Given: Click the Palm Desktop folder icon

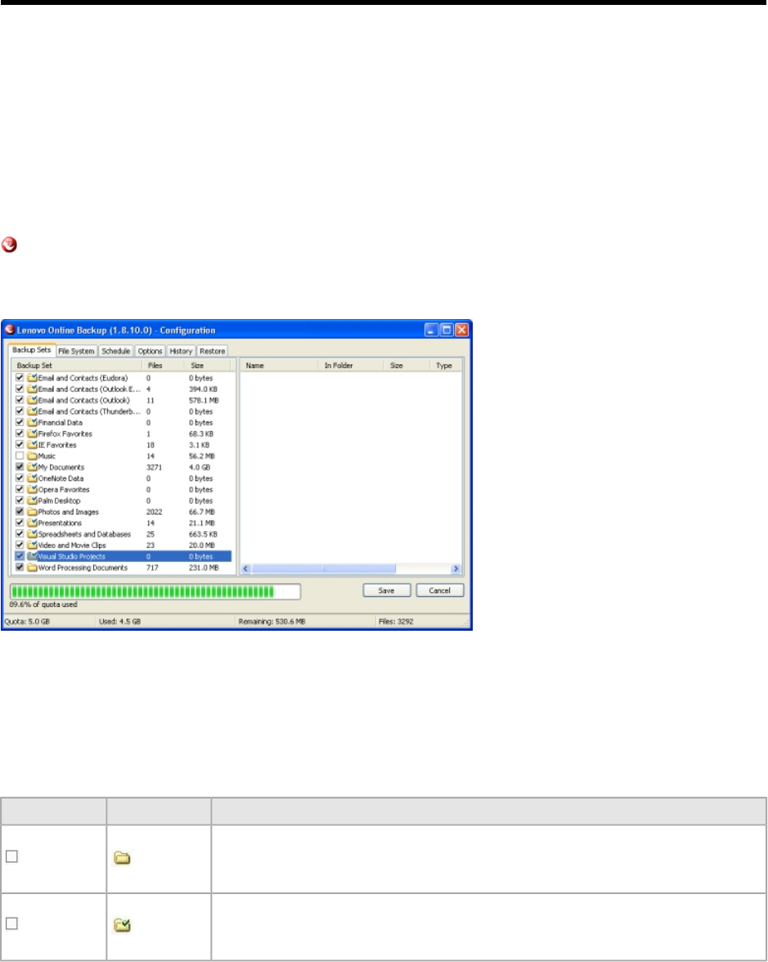Looking at the screenshot, I should coord(32,500).
